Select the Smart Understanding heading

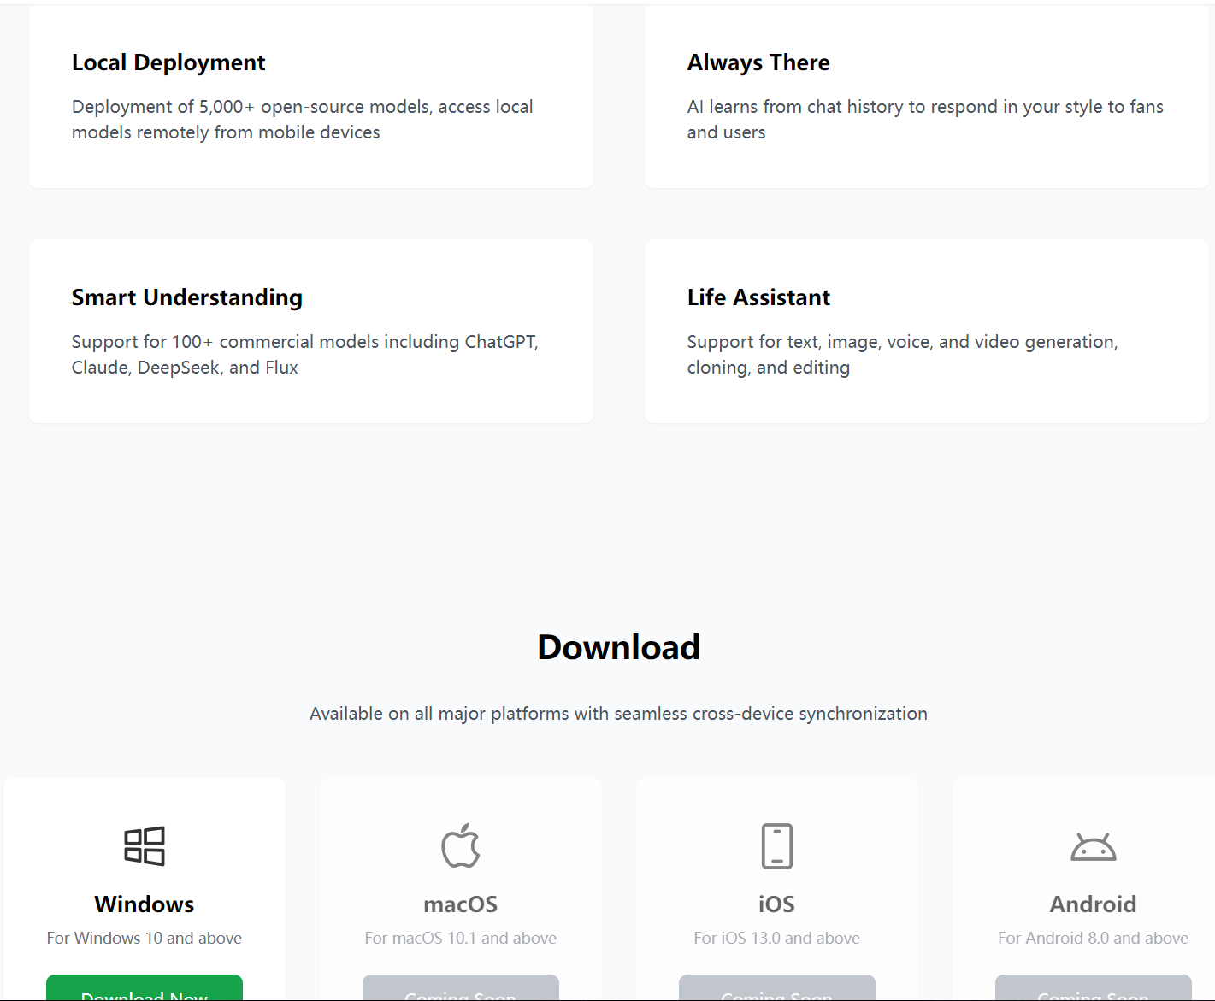click(187, 297)
